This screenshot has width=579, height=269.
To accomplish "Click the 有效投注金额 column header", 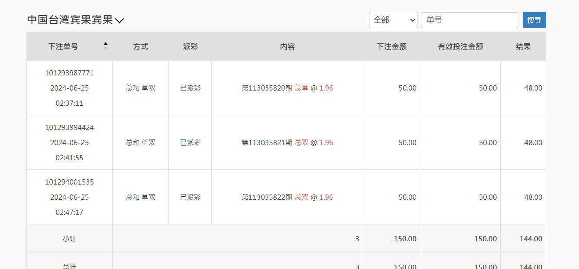I will pos(460,46).
